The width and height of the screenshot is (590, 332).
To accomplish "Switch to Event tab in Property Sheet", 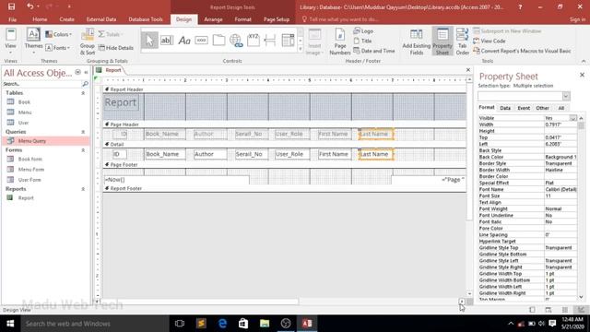I will [x=524, y=109].
